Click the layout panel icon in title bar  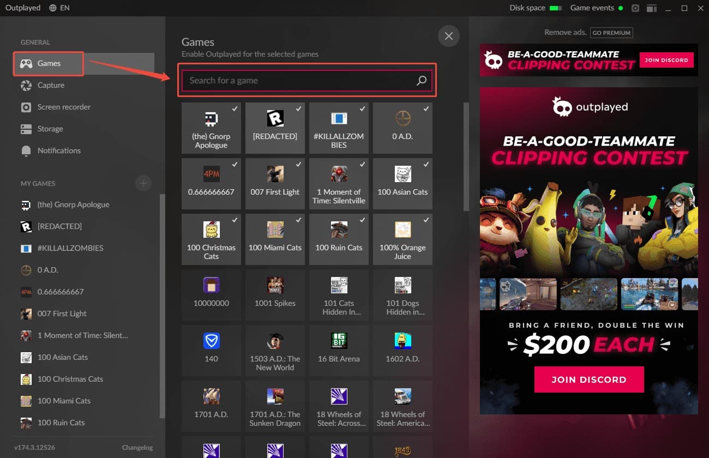[x=651, y=8]
